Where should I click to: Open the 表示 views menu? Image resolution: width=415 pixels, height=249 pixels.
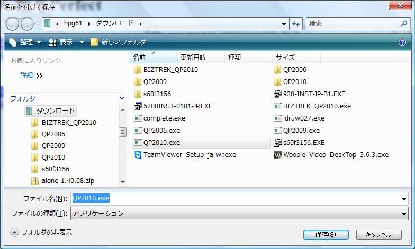[x=66, y=42]
